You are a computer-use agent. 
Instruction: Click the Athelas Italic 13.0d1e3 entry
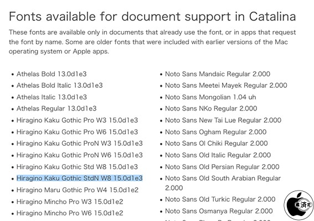[x=52, y=97]
